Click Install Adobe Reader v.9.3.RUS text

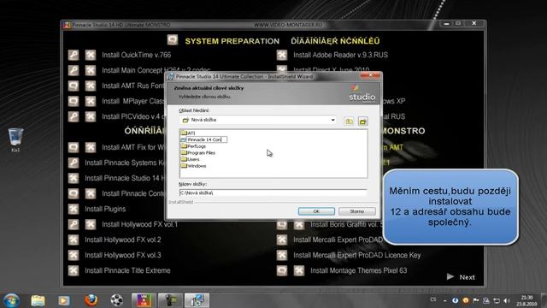pos(340,55)
